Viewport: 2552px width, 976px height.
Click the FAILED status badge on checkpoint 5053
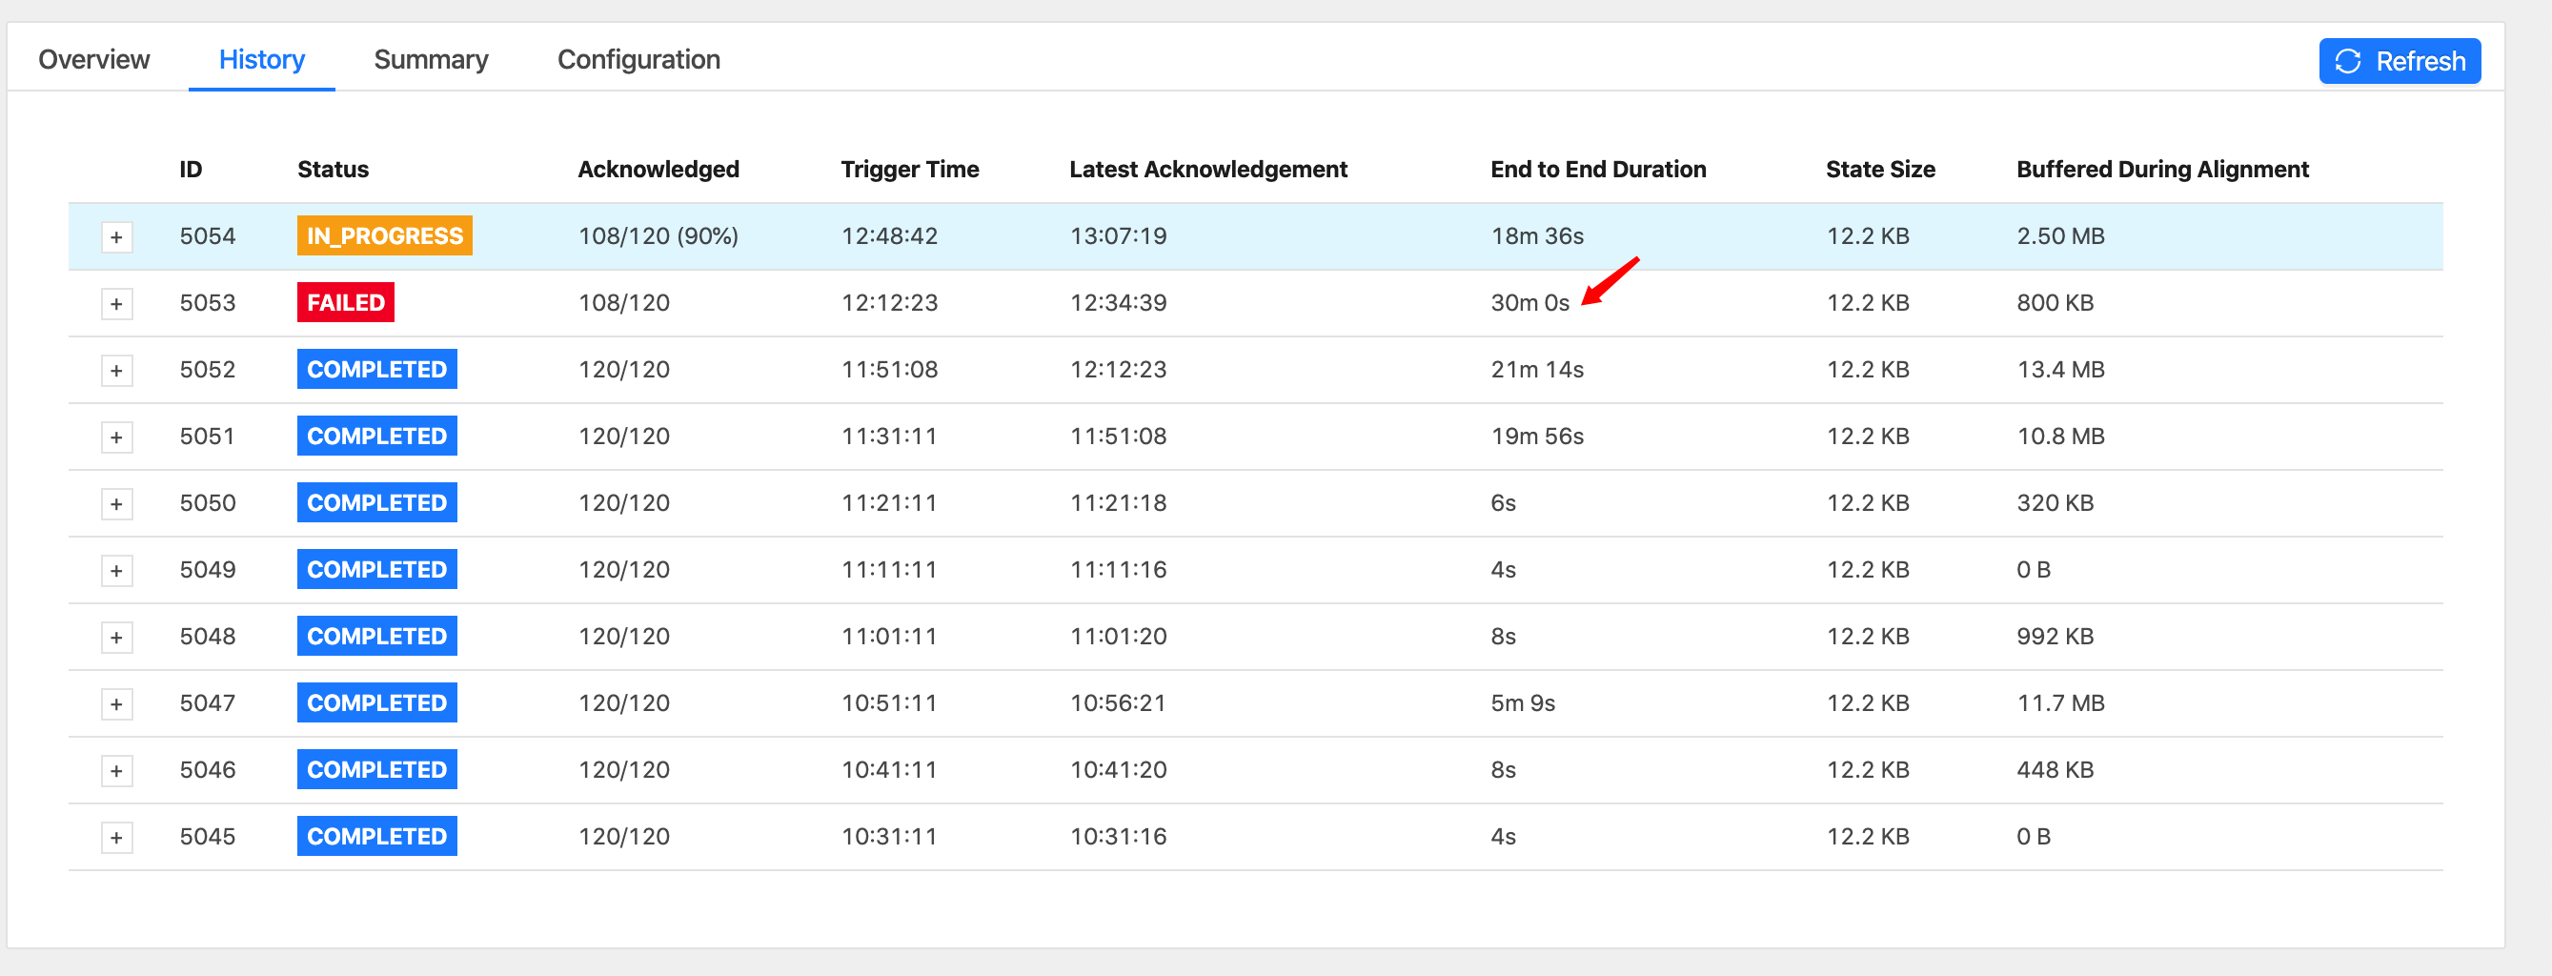coord(345,302)
